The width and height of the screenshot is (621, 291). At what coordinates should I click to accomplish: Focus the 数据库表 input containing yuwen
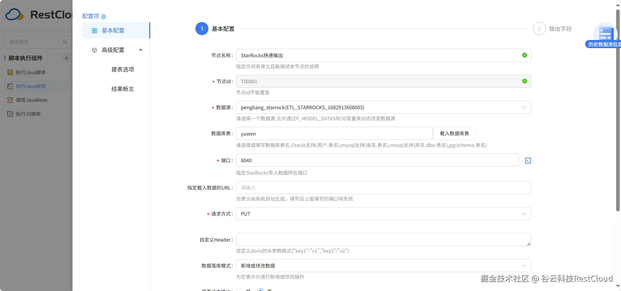coord(334,134)
